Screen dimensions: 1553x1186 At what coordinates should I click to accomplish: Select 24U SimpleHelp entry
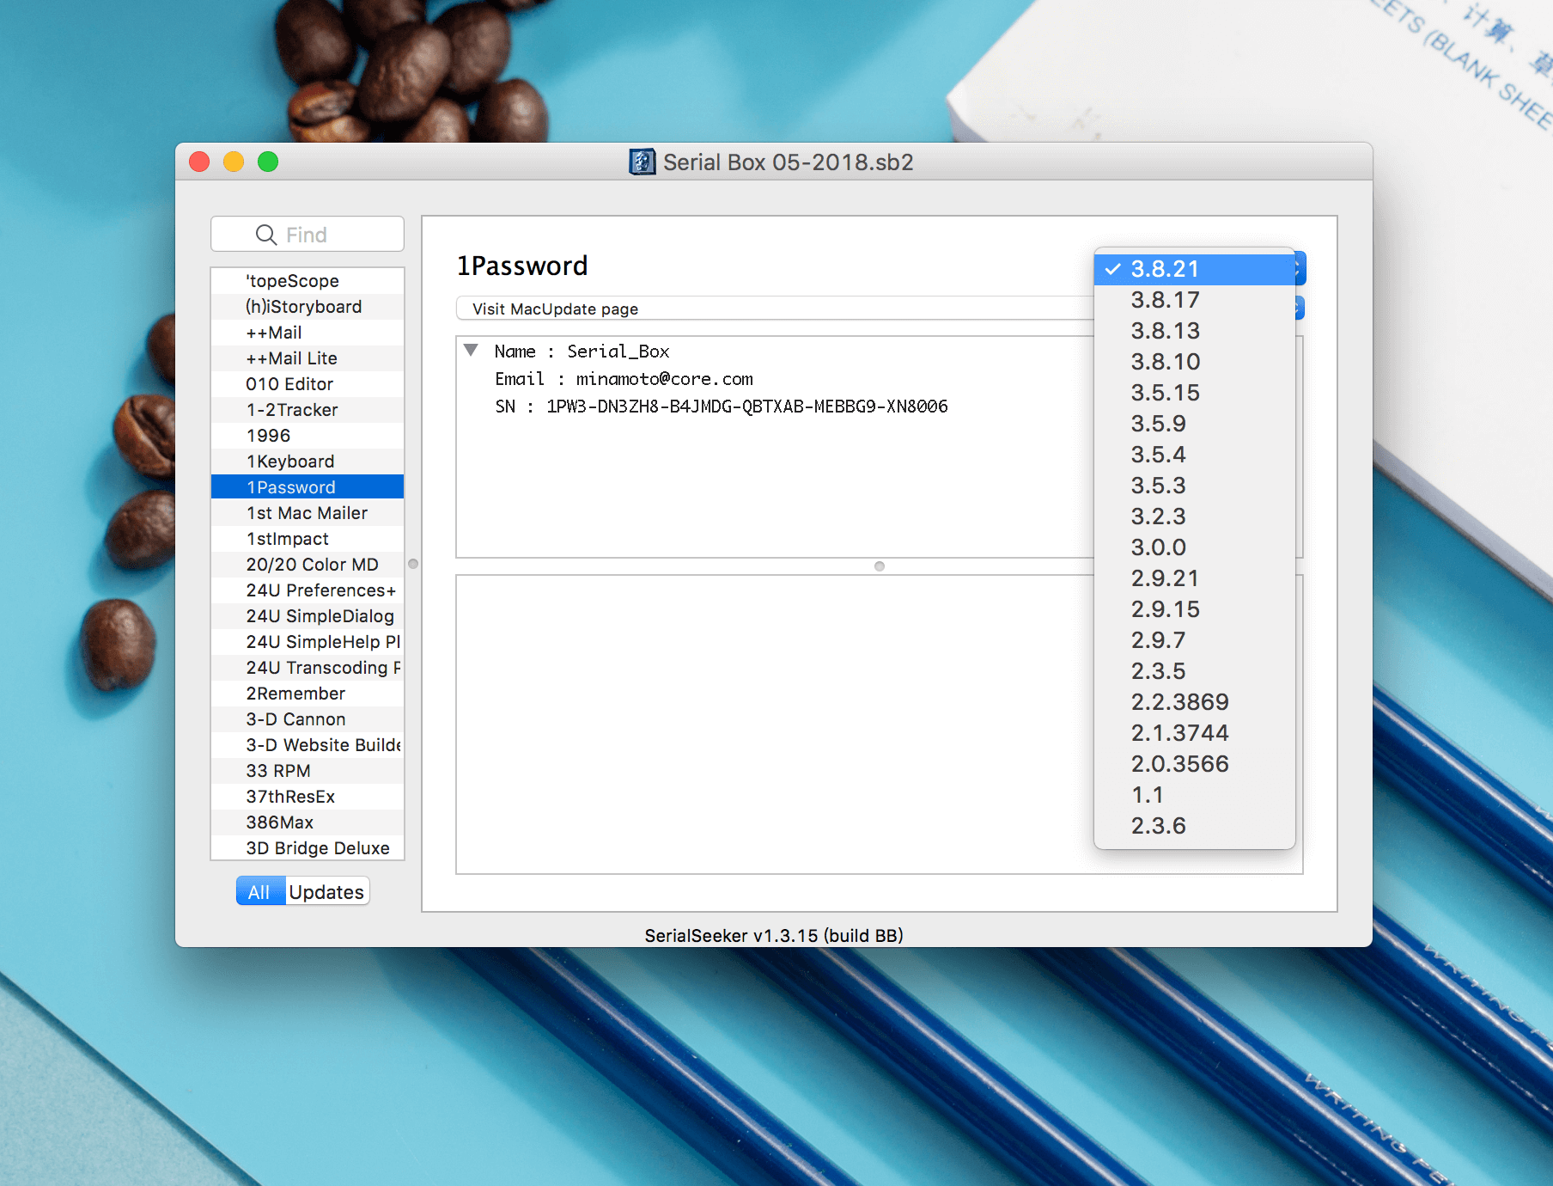pos(308,642)
